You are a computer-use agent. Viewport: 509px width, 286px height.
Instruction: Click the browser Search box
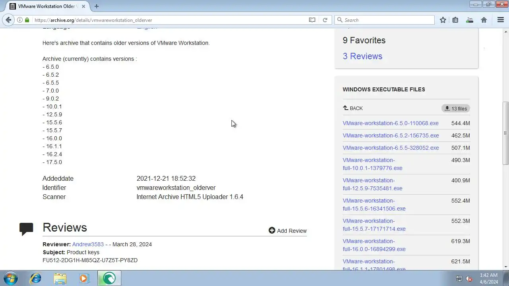385,20
